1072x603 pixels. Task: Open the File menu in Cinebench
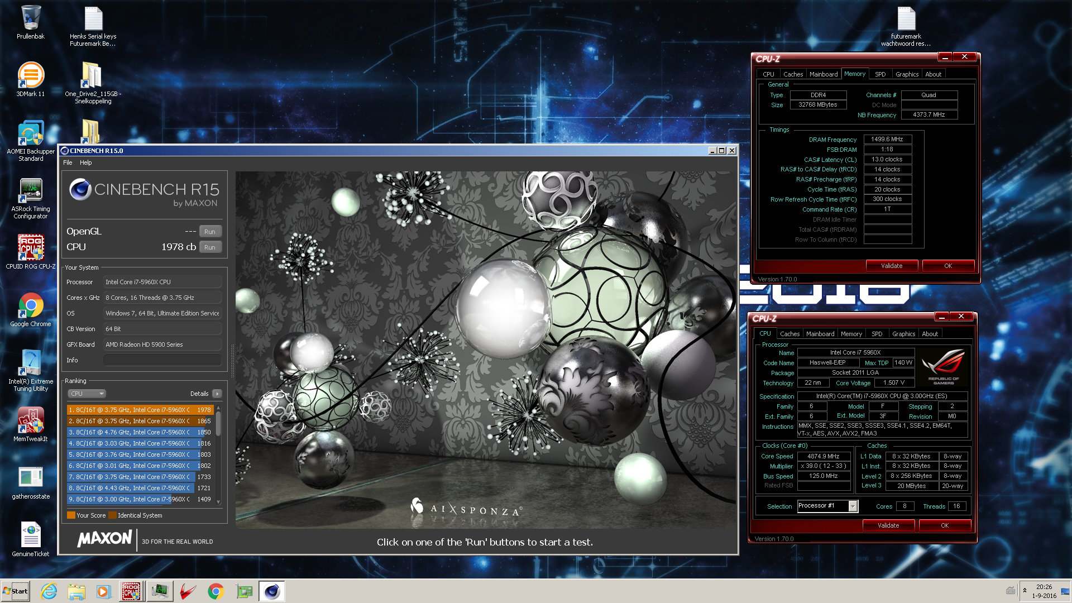pyautogui.click(x=68, y=162)
